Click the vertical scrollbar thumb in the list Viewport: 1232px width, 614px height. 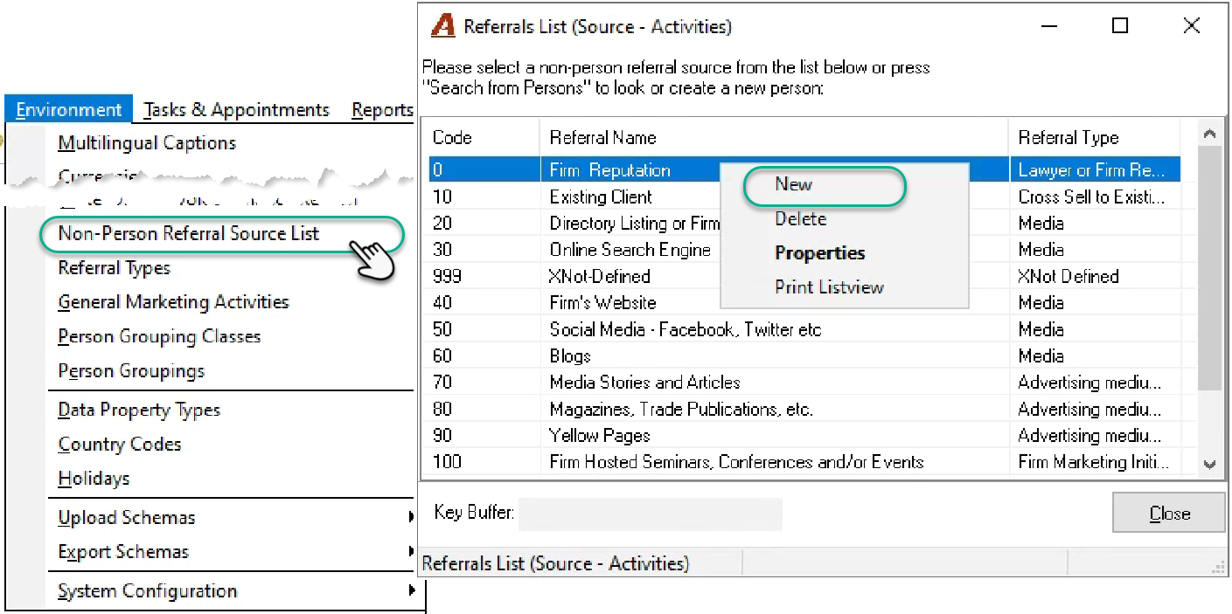(1210, 267)
